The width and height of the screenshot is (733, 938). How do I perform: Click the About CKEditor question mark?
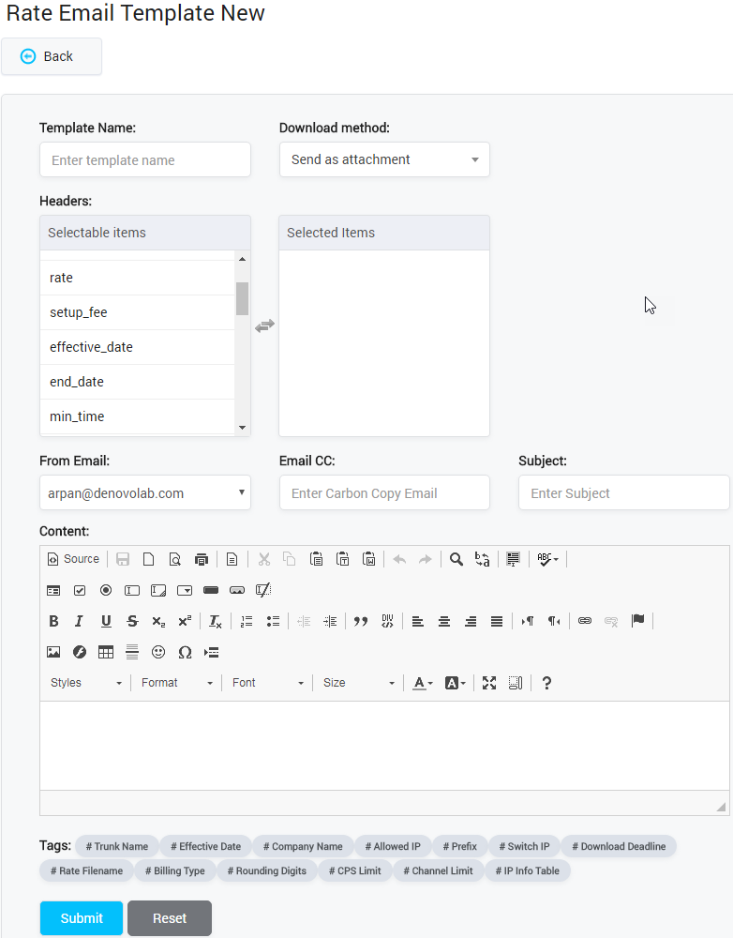pos(546,683)
